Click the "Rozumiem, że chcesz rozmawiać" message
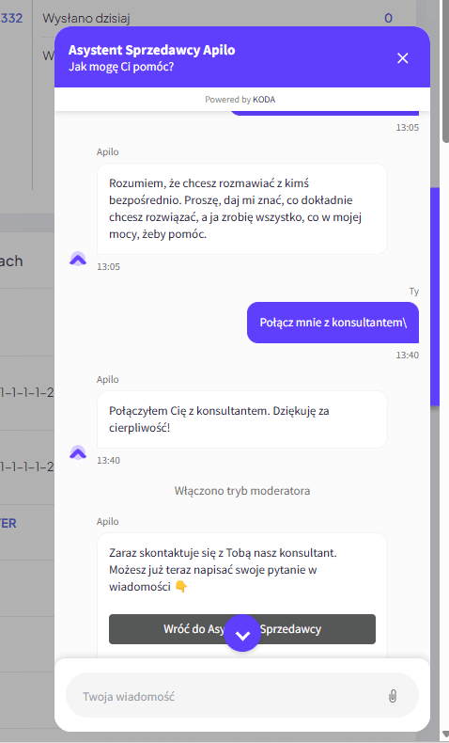Screen dimensions: 449x743 click(242, 209)
